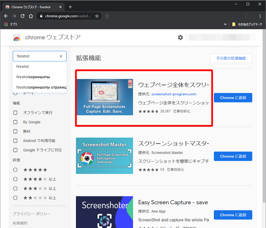Open the アプリ apps shortcut
This screenshot has height=228, width=266.
pyautogui.click(x=10, y=25)
